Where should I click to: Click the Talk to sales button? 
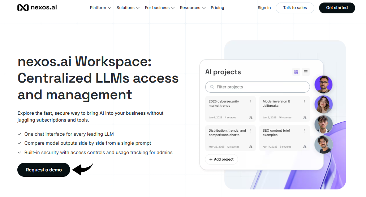coord(295,8)
